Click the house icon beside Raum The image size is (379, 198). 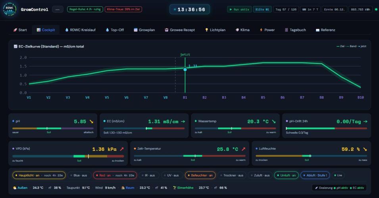123,188
